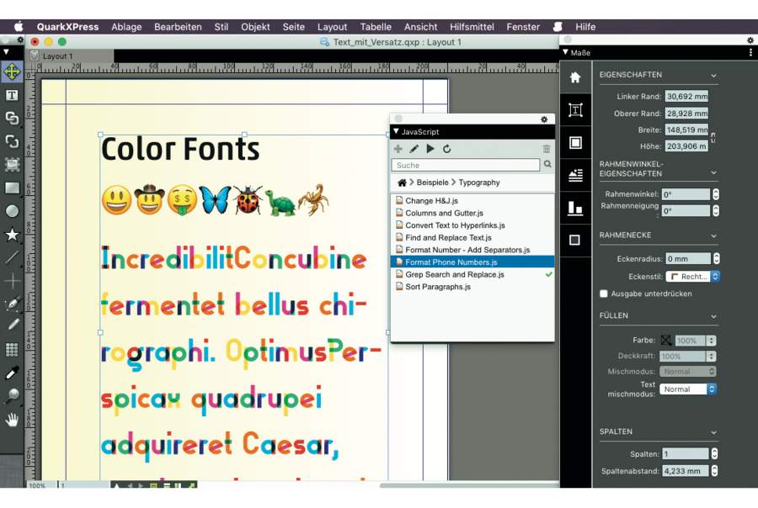Open the Objekt menu
Image resolution: width=758 pixels, height=508 pixels.
coord(255,27)
